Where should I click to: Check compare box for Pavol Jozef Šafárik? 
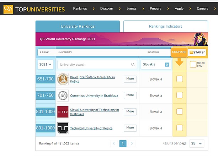(x=180, y=79)
